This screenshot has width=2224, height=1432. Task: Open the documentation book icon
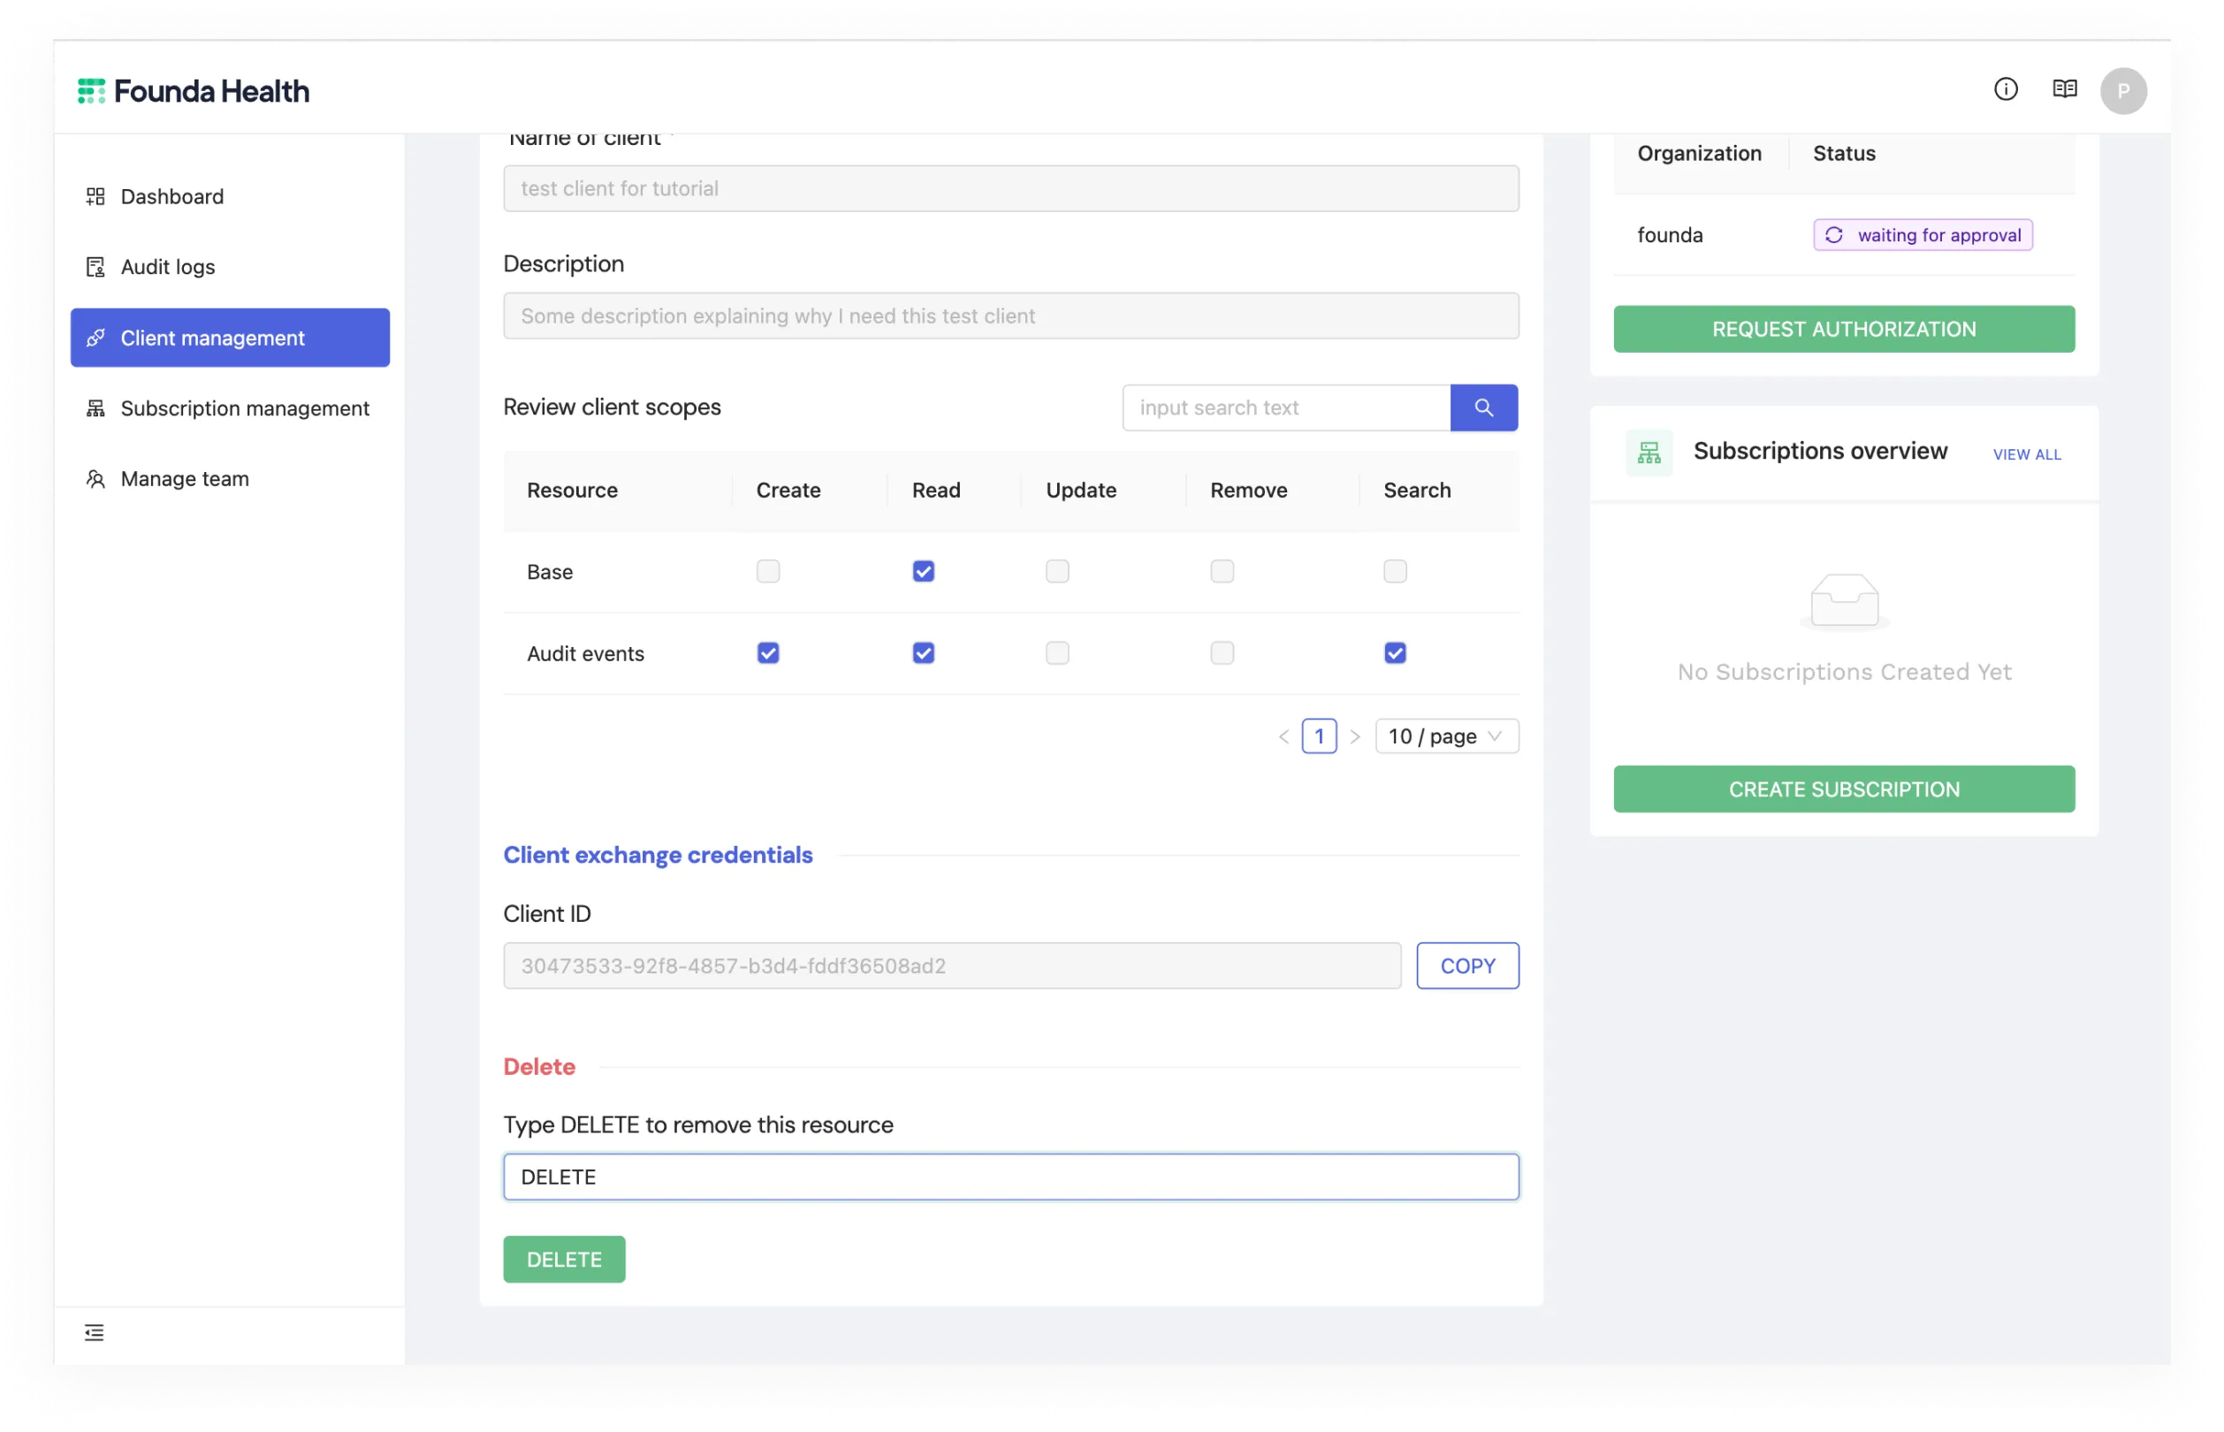[x=2063, y=89]
